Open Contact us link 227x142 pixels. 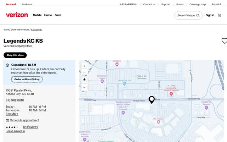[x=149, y=4]
